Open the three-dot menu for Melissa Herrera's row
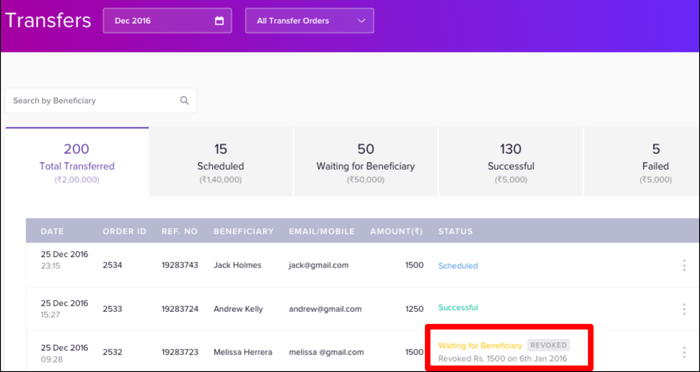The image size is (700, 372). [x=684, y=352]
